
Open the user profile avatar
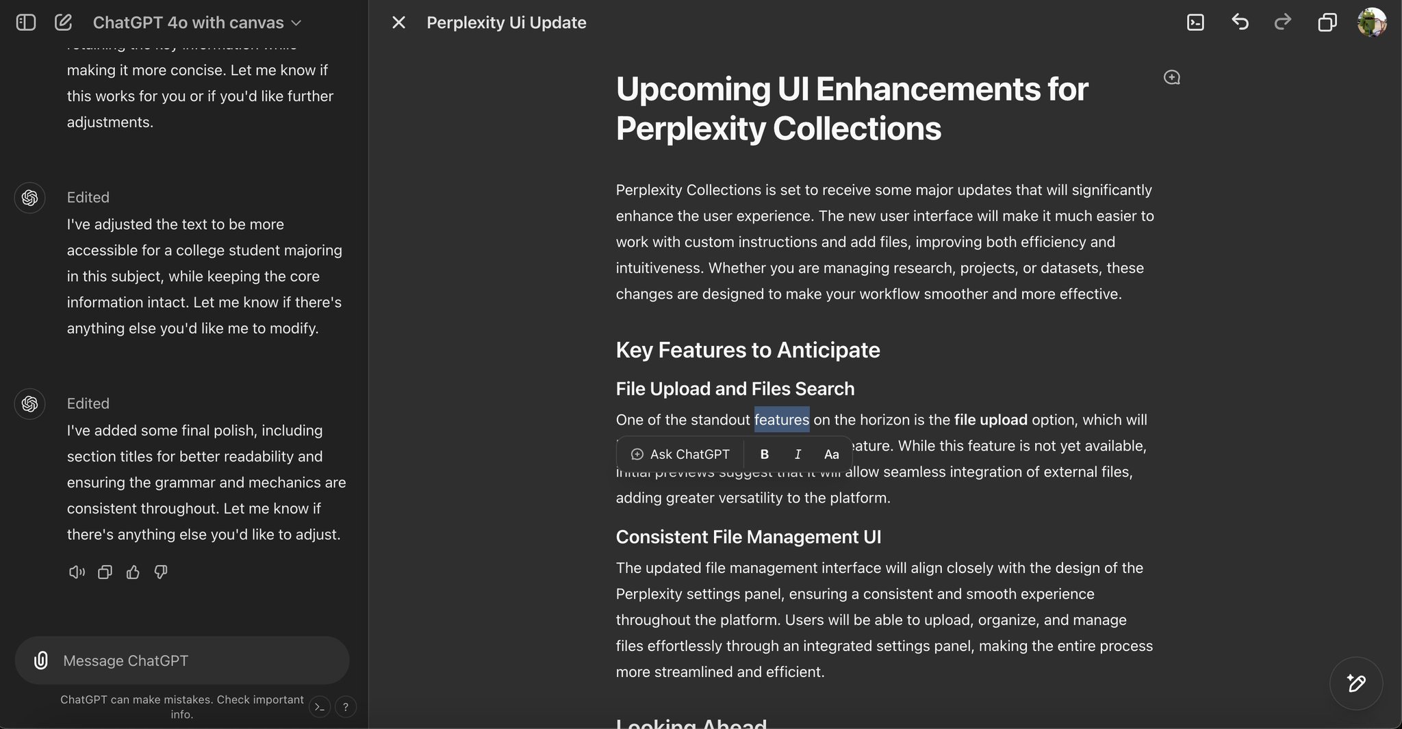[1372, 23]
